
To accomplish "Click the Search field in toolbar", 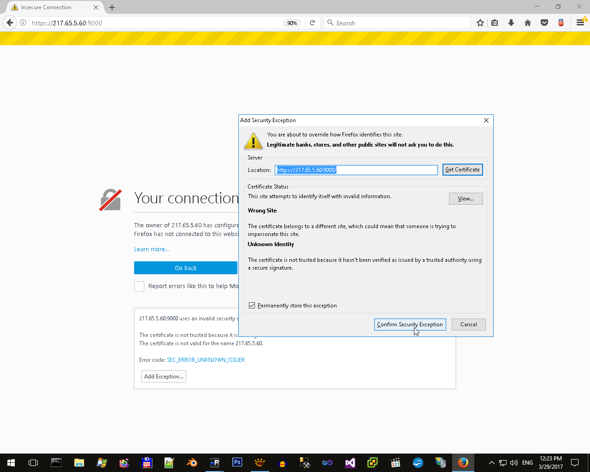I will pos(397,23).
